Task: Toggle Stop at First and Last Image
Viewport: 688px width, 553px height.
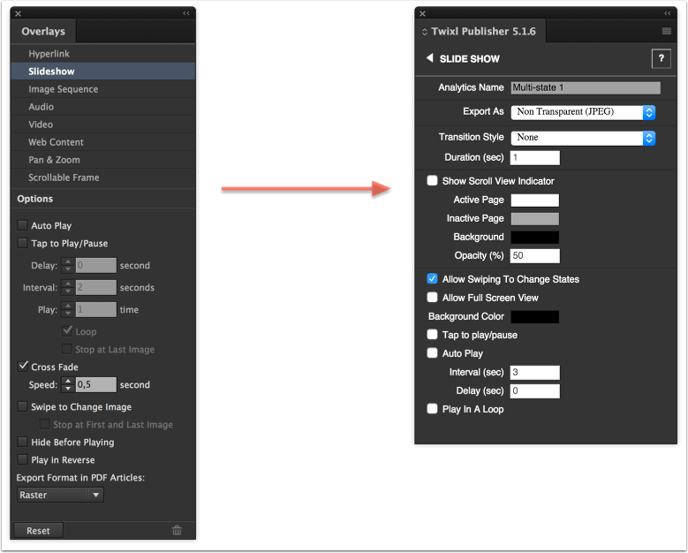Action: click(x=45, y=424)
